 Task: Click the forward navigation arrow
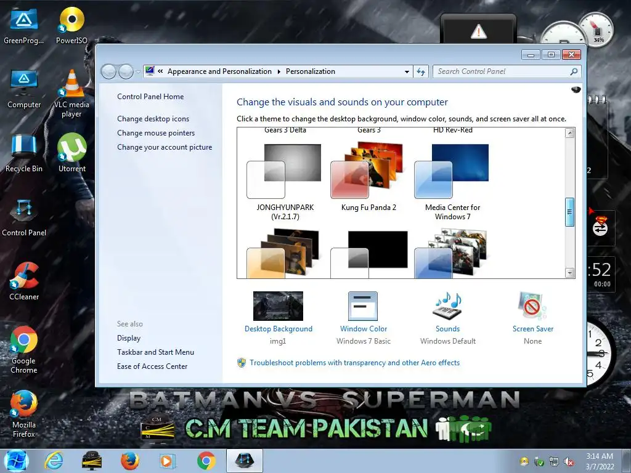tap(126, 71)
